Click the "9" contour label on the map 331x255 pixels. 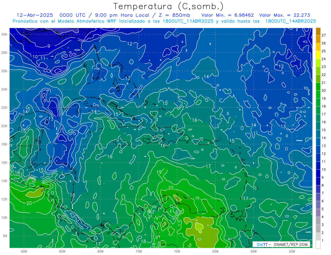pyautogui.click(x=49, y=46)
